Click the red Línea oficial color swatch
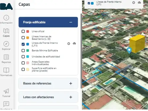This screenshot has width=148, height=111. coord(28,31)
